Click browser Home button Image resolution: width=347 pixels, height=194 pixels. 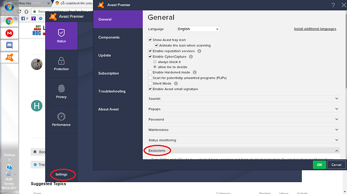point(27,11)
